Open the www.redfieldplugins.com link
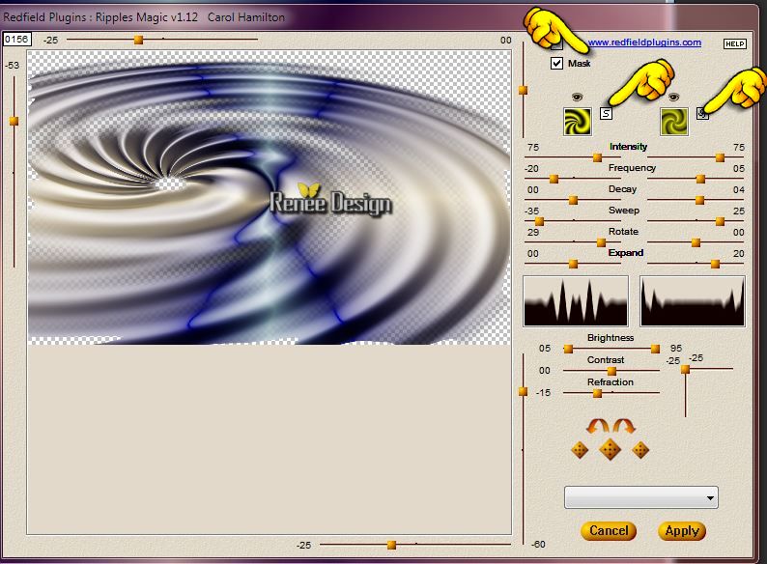The width and height of the screenshot is (767, 564). 644,42
